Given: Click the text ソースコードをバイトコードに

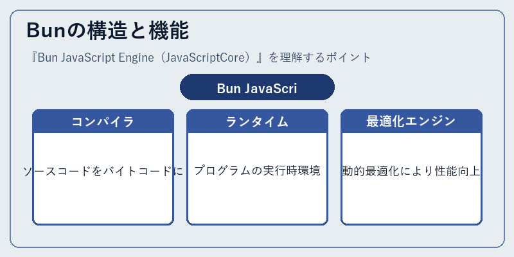Looking at the screenshot, I should point(103,172).
